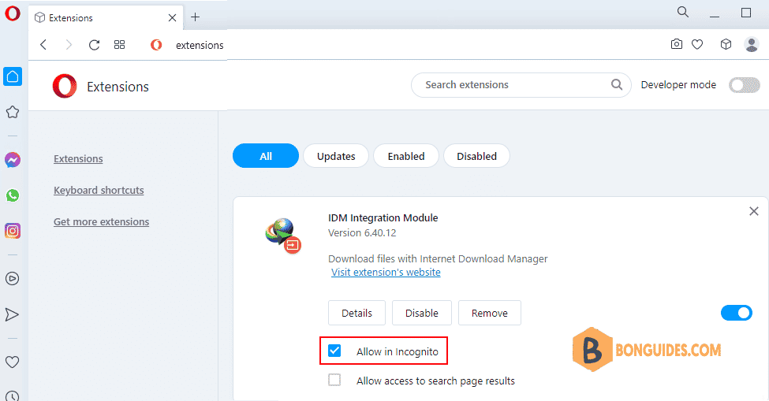Open Speed Dial start page grid icon
This screenshot has height=401, width=769.
tap(119, 45)
